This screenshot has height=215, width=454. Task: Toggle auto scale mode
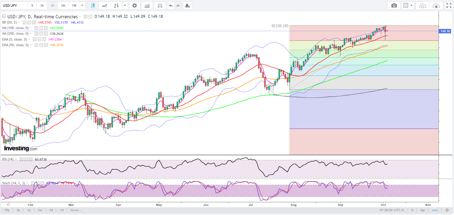click(x=435, y=210)
